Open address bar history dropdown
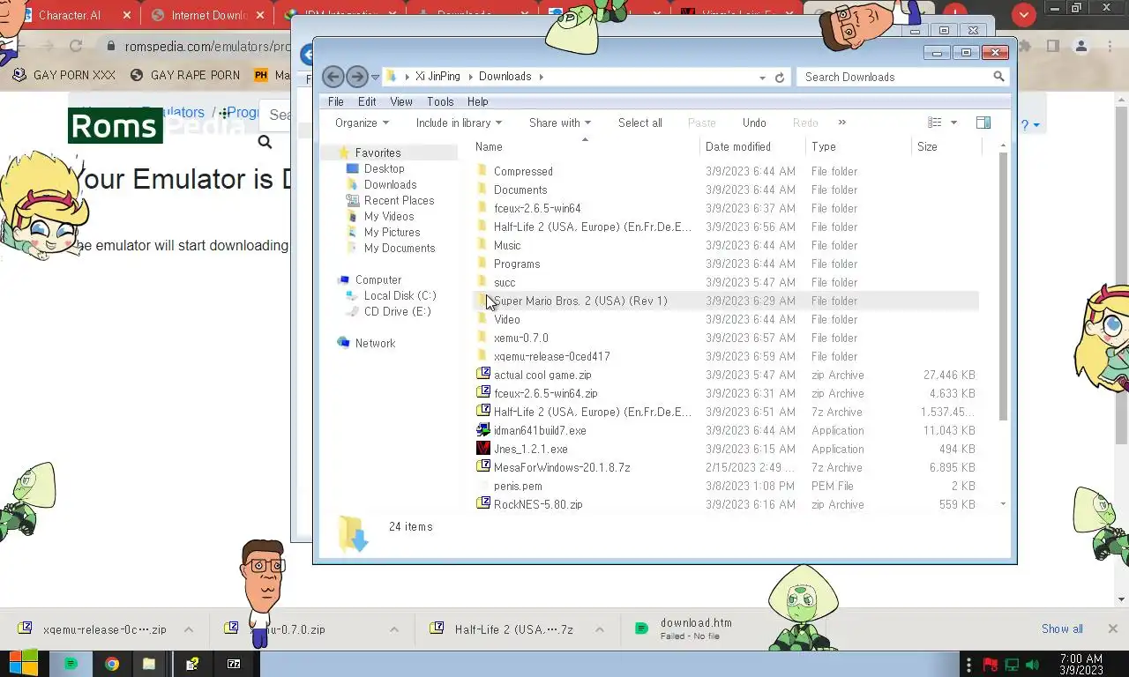 click(x=762, y=78)
